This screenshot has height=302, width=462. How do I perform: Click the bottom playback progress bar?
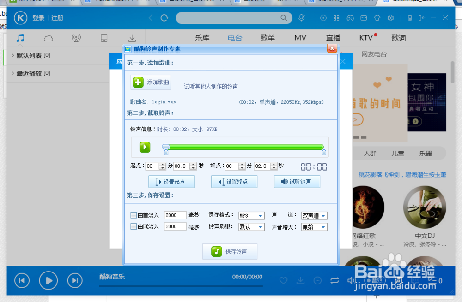[x=181, y=285]
